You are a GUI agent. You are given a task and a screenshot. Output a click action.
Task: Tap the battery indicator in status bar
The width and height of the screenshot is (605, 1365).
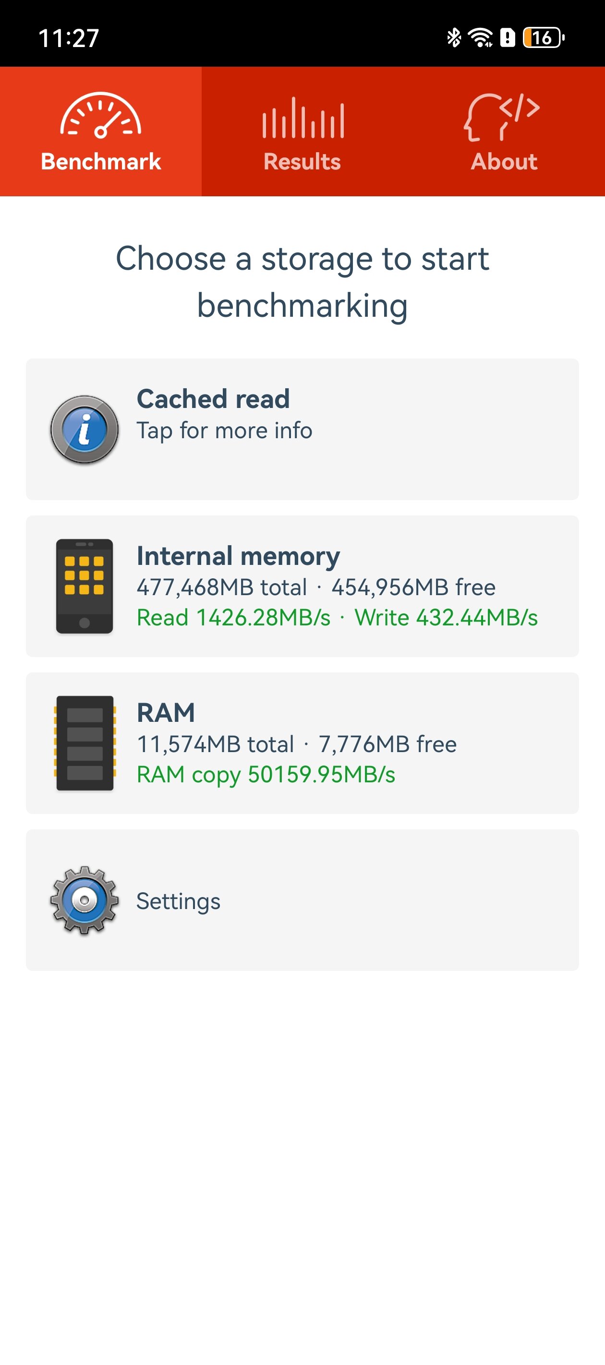click(x=544, y=37)
